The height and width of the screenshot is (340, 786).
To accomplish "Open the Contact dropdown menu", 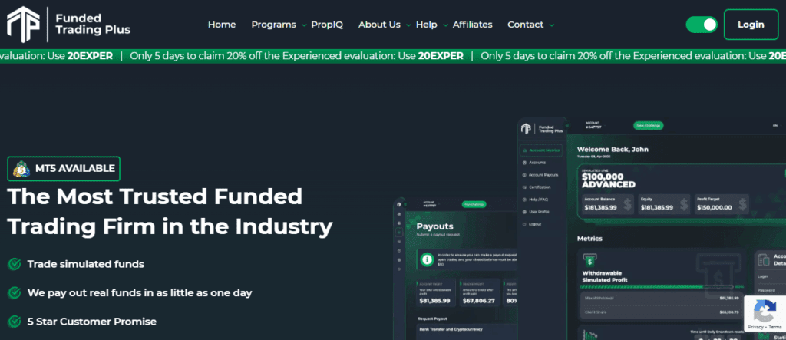I will pos(530,25).
